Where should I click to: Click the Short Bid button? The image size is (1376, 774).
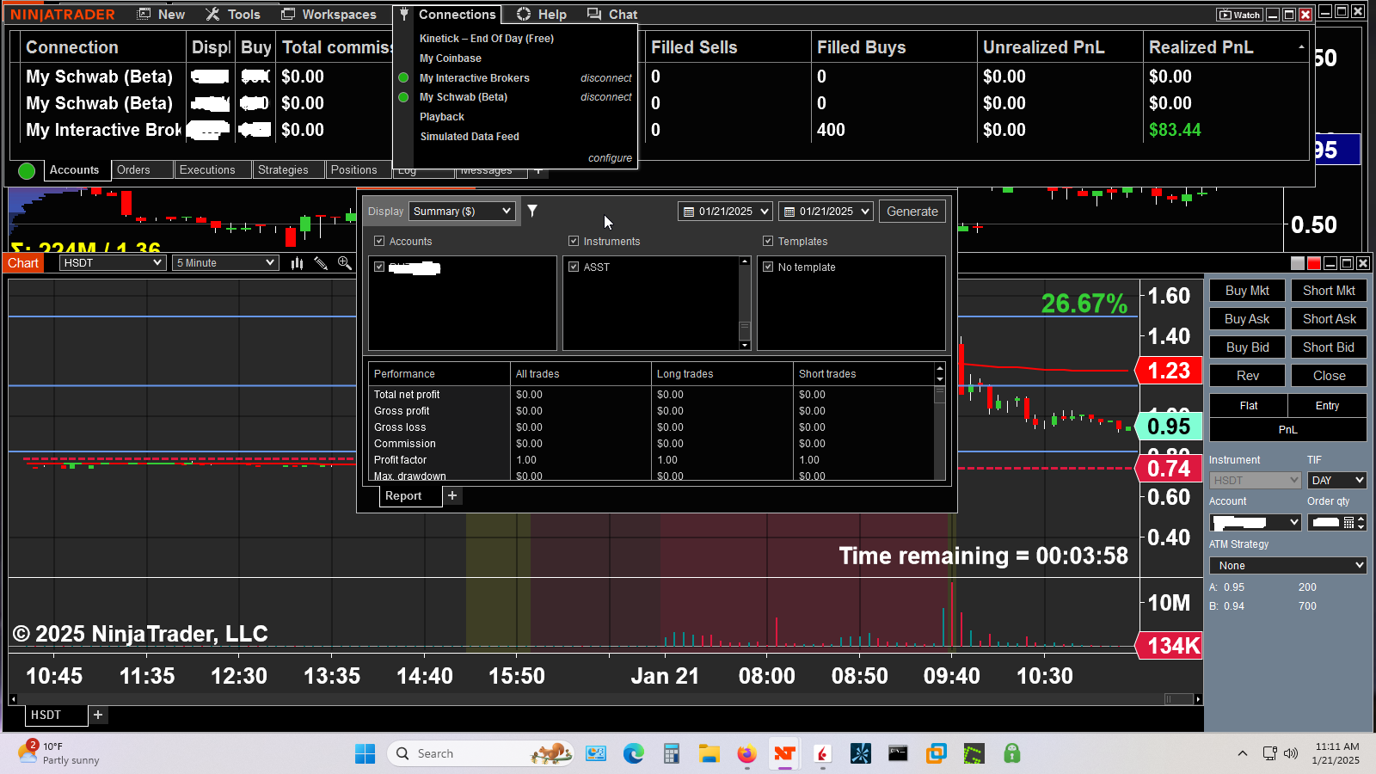point(1329,347)
